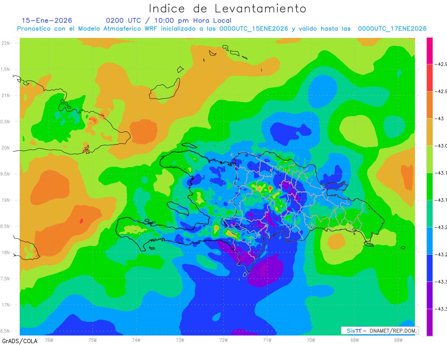Click the '17N' latitude label
The height and width of the screenshot is (345, 447).
coord(6,305)
